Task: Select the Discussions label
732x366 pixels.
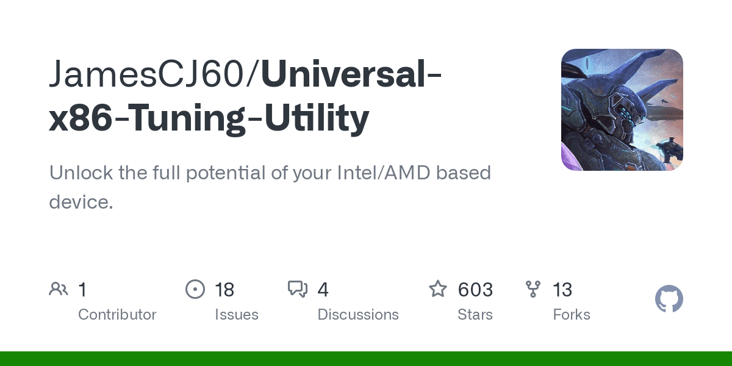Action: (x=358, y=315)
